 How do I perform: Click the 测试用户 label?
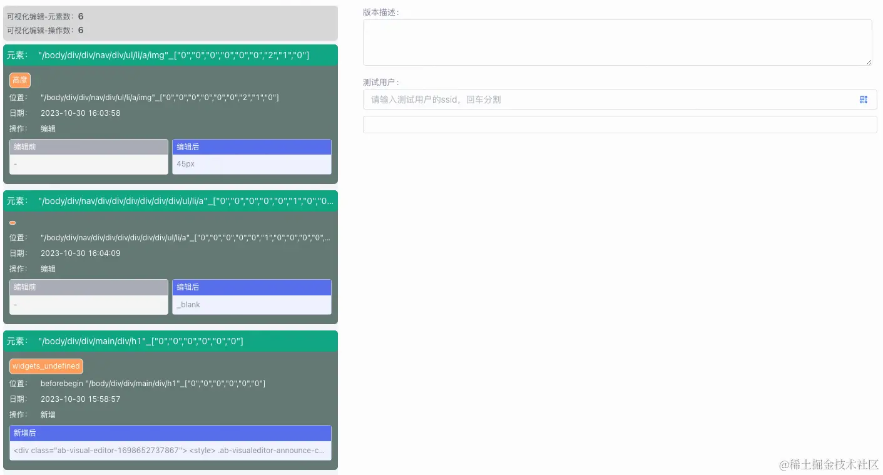(x=380, y=82)
